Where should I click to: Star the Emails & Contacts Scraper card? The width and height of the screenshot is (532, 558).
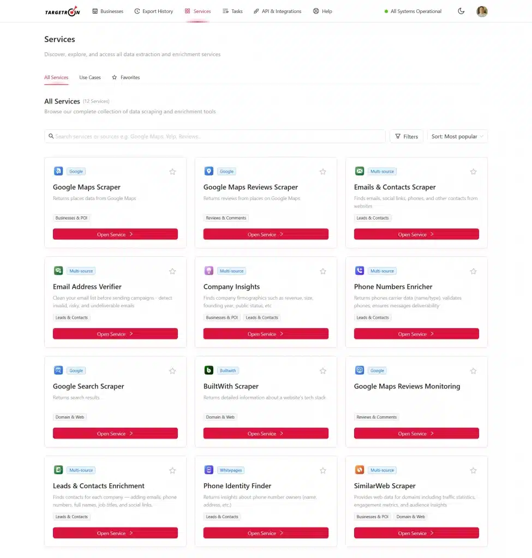(x=473, y=172)
